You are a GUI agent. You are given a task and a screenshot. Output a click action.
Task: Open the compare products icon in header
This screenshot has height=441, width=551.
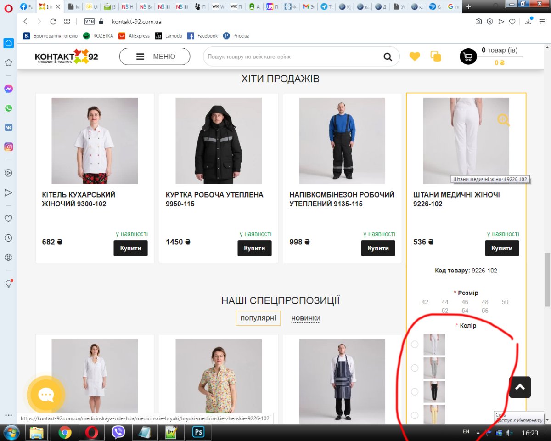pos(435,57)
